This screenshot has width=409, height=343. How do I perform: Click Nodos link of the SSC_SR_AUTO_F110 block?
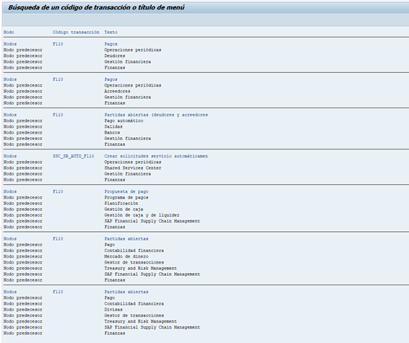[x=10, y=156]
